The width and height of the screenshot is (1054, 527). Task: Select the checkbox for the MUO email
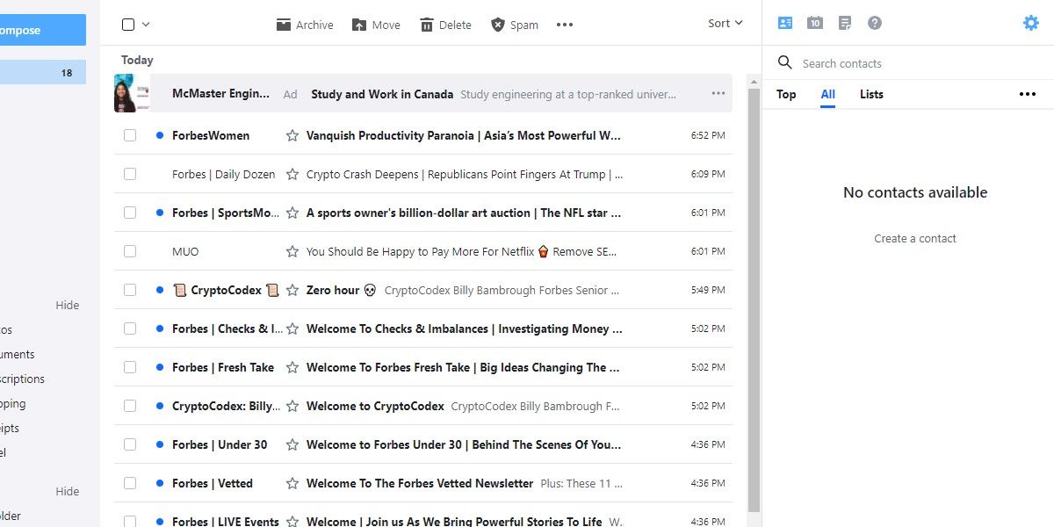130,251
